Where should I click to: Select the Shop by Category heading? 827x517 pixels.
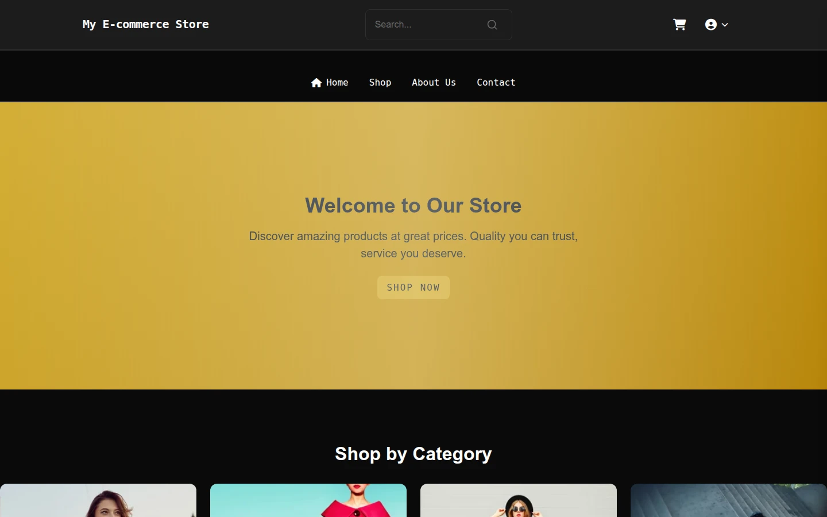413,454
